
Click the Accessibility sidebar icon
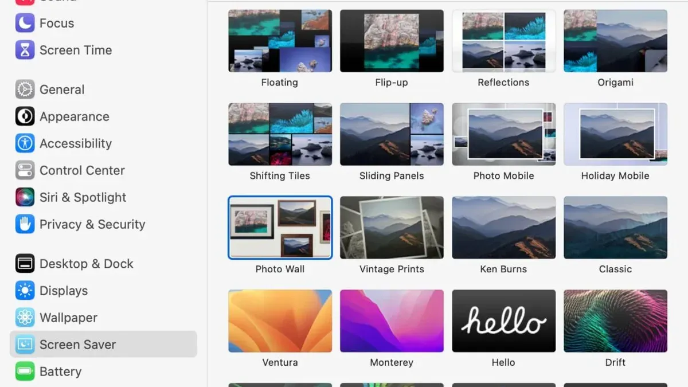tap(25, 143)
